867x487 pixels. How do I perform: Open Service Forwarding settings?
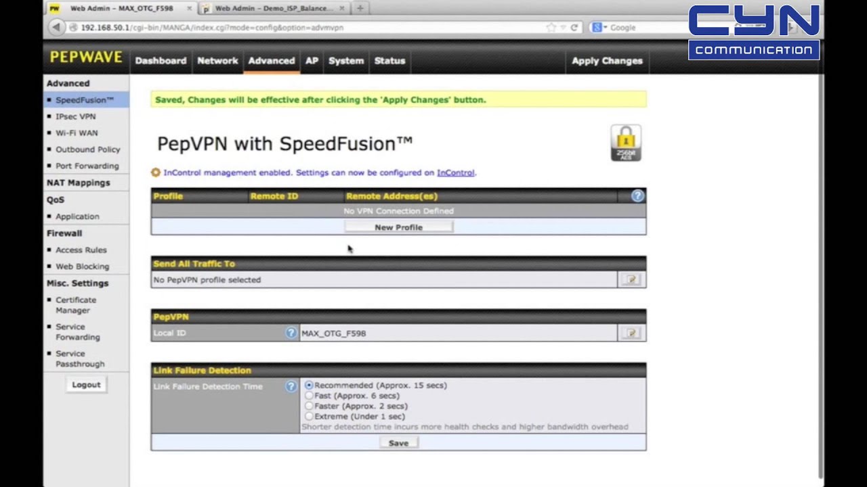77,331
